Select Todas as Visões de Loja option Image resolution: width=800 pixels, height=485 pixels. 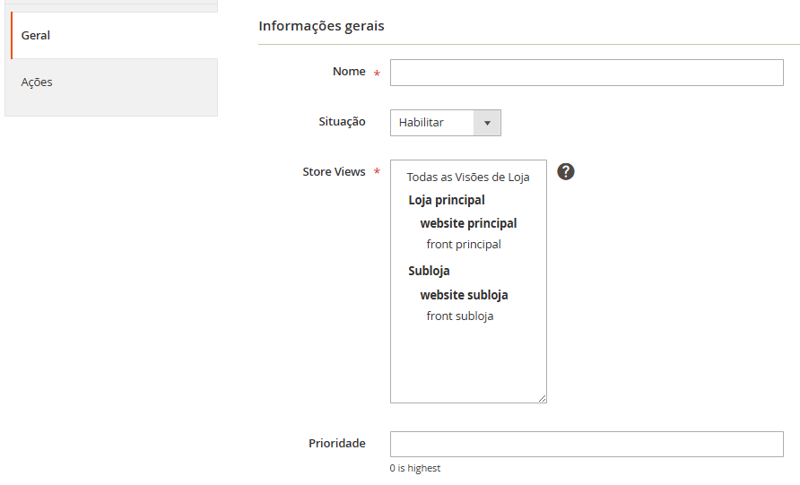(467, 178)
